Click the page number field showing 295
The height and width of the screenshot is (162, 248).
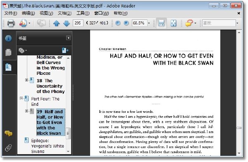(78, 23)
